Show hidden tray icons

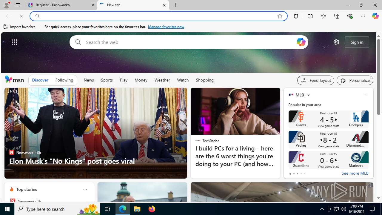(x=322, y=209)
